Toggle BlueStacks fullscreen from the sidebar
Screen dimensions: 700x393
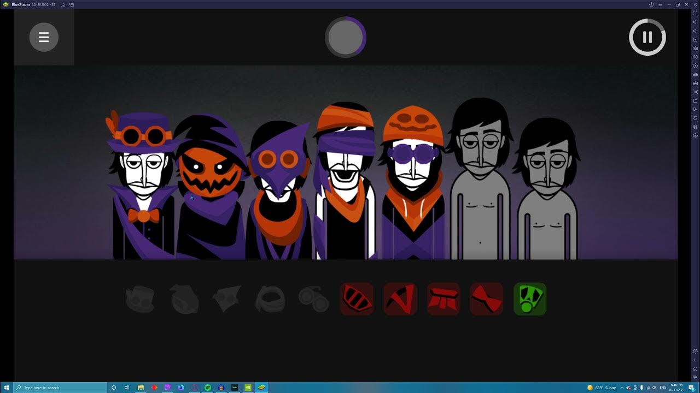coord(695,13)
